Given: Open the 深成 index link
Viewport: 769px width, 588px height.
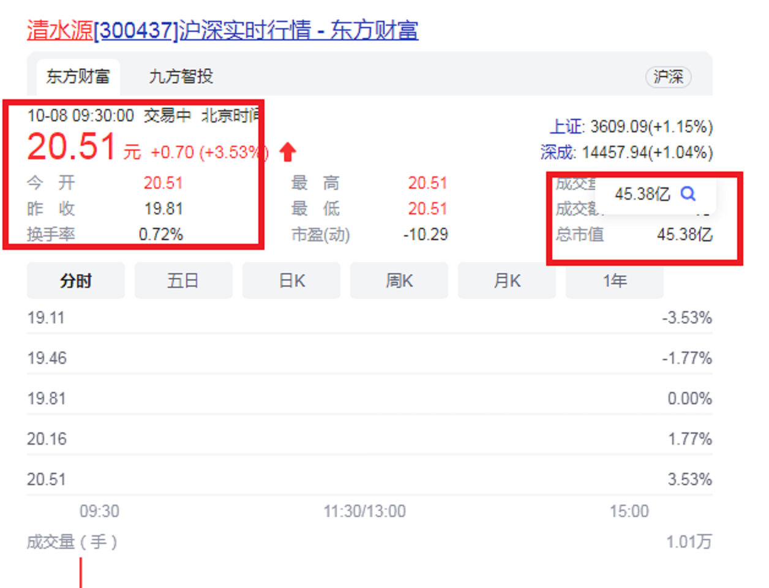Looking at the screenshot, I should [x=558, y=152].
